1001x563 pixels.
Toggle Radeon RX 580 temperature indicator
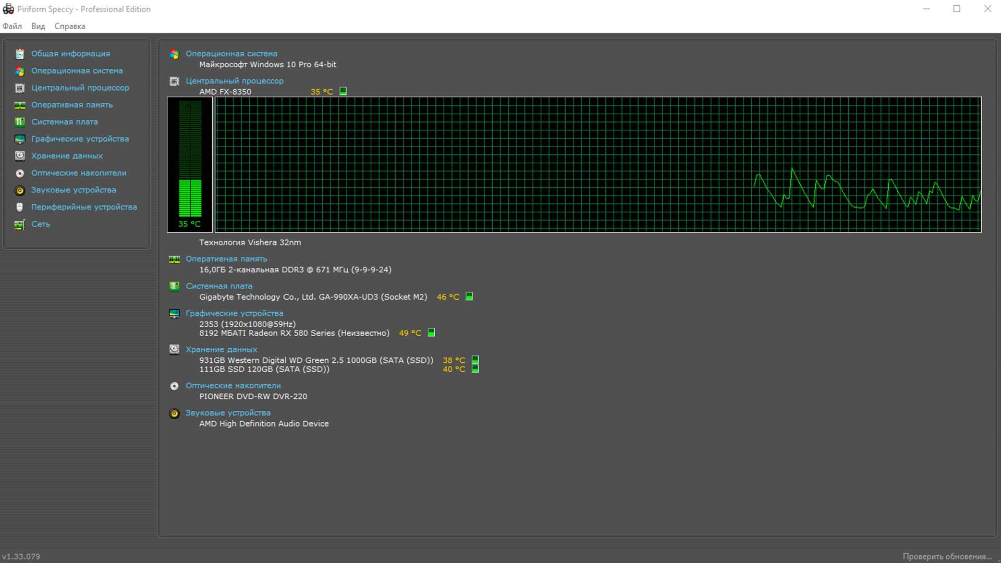point(431,333)
